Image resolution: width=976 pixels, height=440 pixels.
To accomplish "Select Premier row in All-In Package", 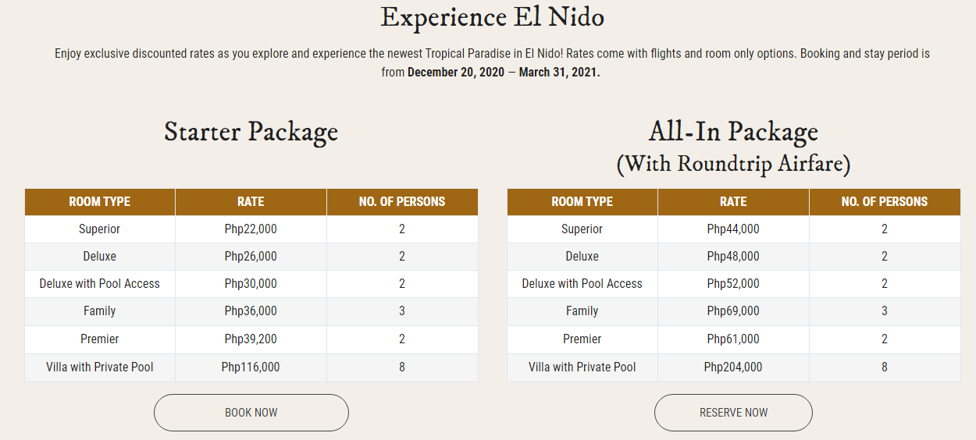I will (582, 339).
